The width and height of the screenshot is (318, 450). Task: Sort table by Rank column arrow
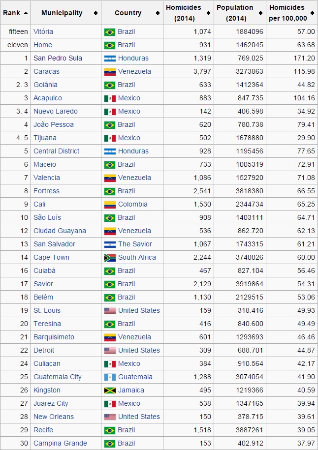point(26,13)
